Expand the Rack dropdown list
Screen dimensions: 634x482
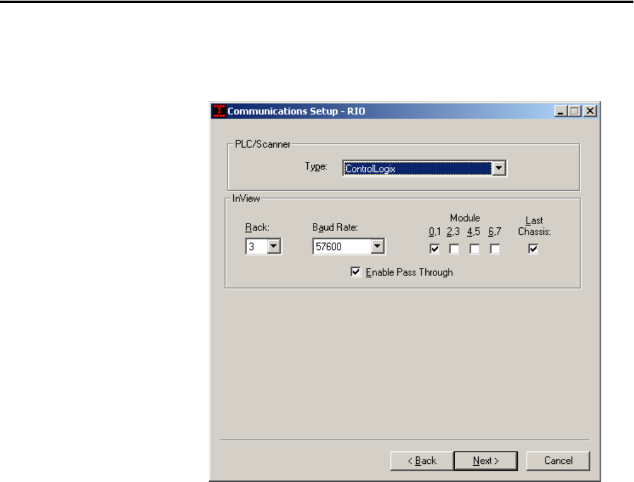pyautogui.click(x=274, y=246)
